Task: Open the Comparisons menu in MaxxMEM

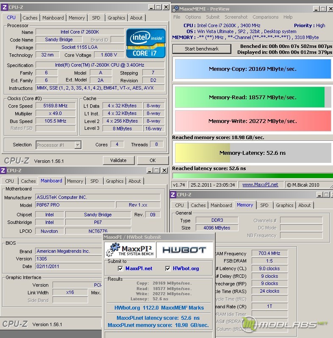Action: [x=265, y=17]
